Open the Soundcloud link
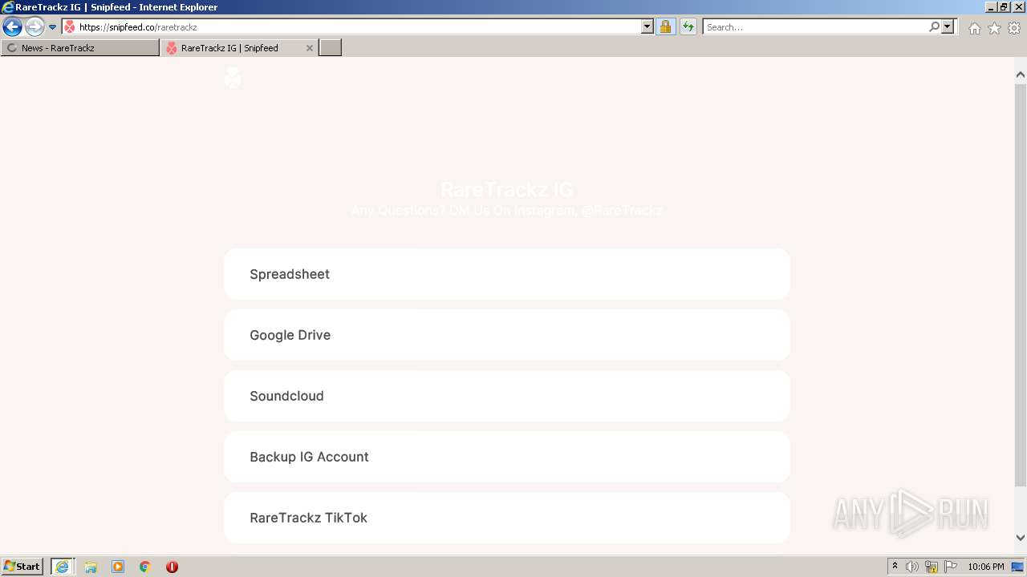 (x=507, y=396)
